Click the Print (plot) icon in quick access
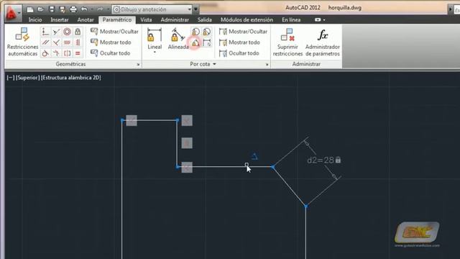 pyautogui.click(x=73, y=9)
